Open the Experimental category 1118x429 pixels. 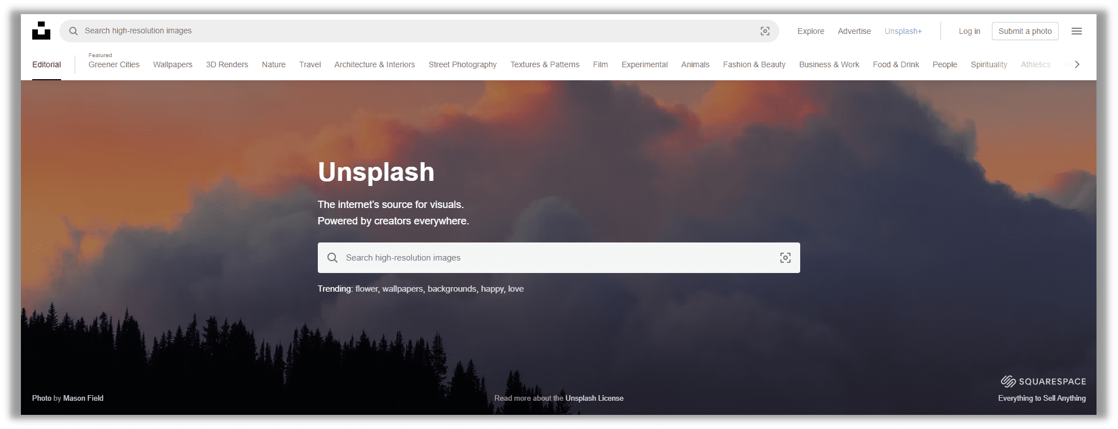[x=645, y=64]
